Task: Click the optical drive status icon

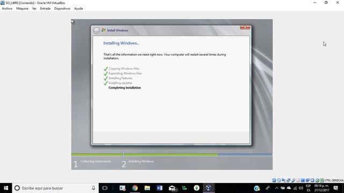Action: 279,180
